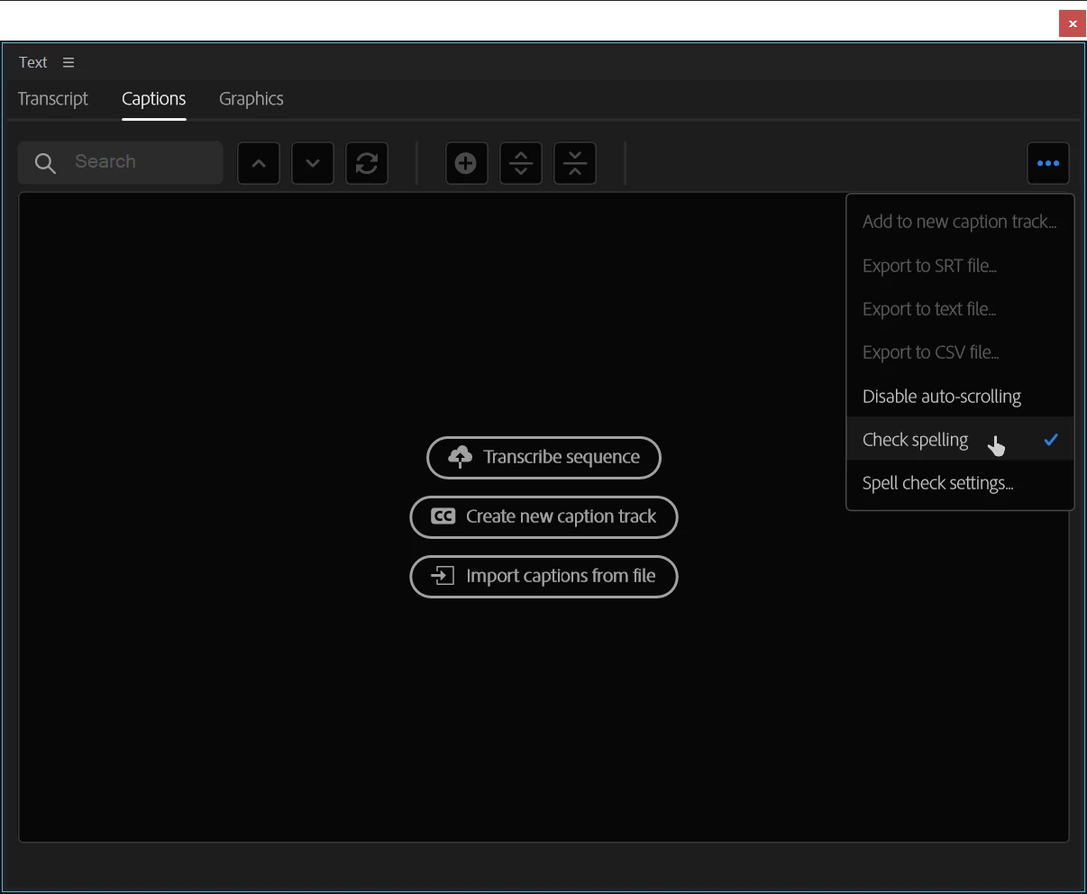The width and height of the screenshot is (1087, 894).
Task: Click the Split caption icon
Action: click(x=521, y=163)
